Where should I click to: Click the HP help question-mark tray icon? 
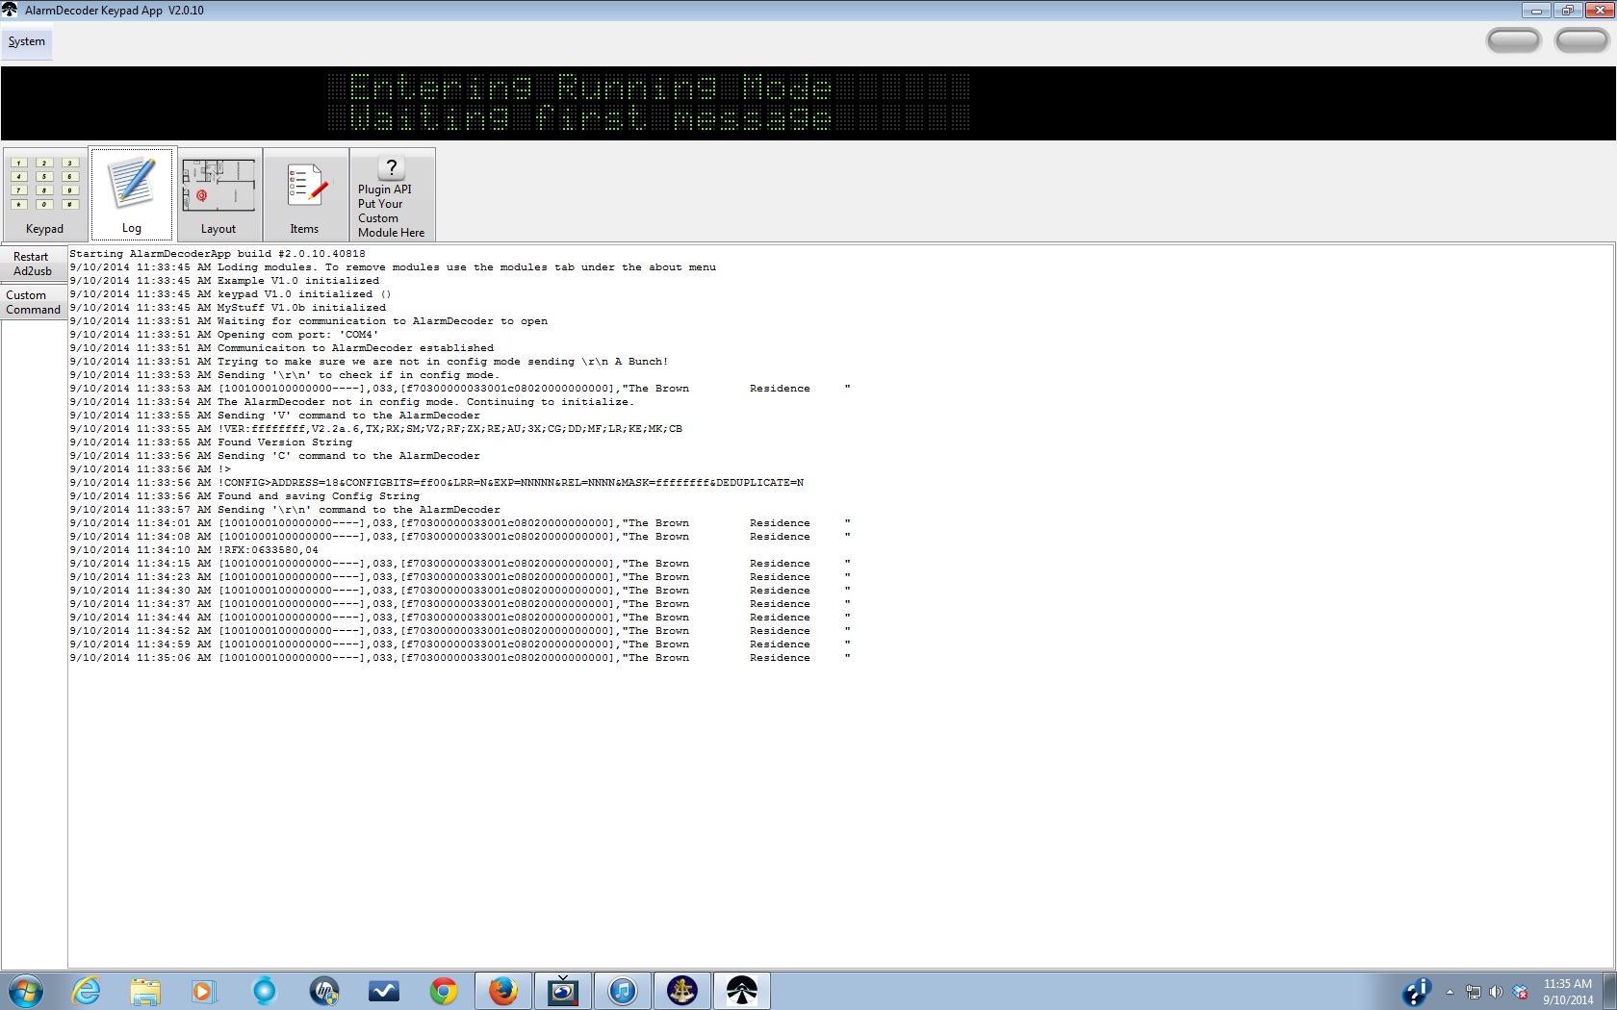(x=1416, y=992)
